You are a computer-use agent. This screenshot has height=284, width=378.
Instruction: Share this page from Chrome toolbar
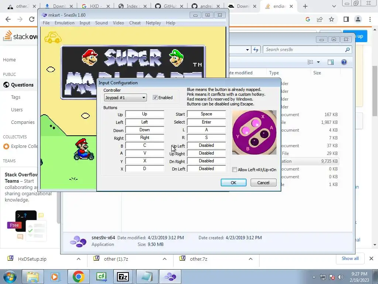(320, 19)
